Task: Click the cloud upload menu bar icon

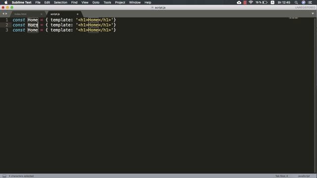Action: pos(239,2)
